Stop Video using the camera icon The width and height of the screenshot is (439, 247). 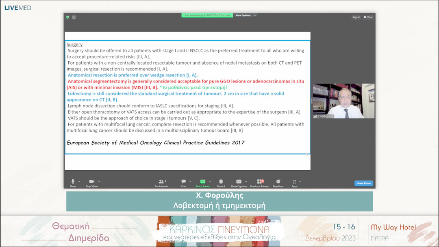(91, 182)
